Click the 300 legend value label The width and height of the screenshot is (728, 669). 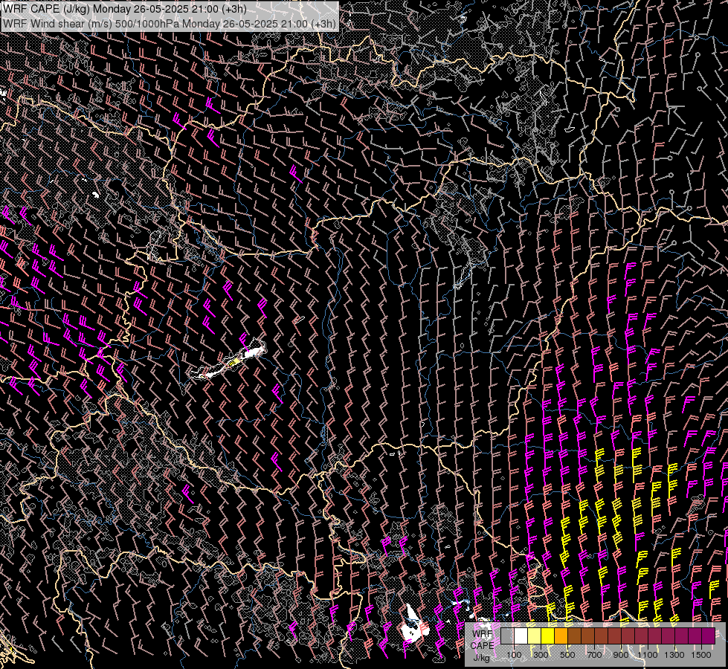(541, 655)
